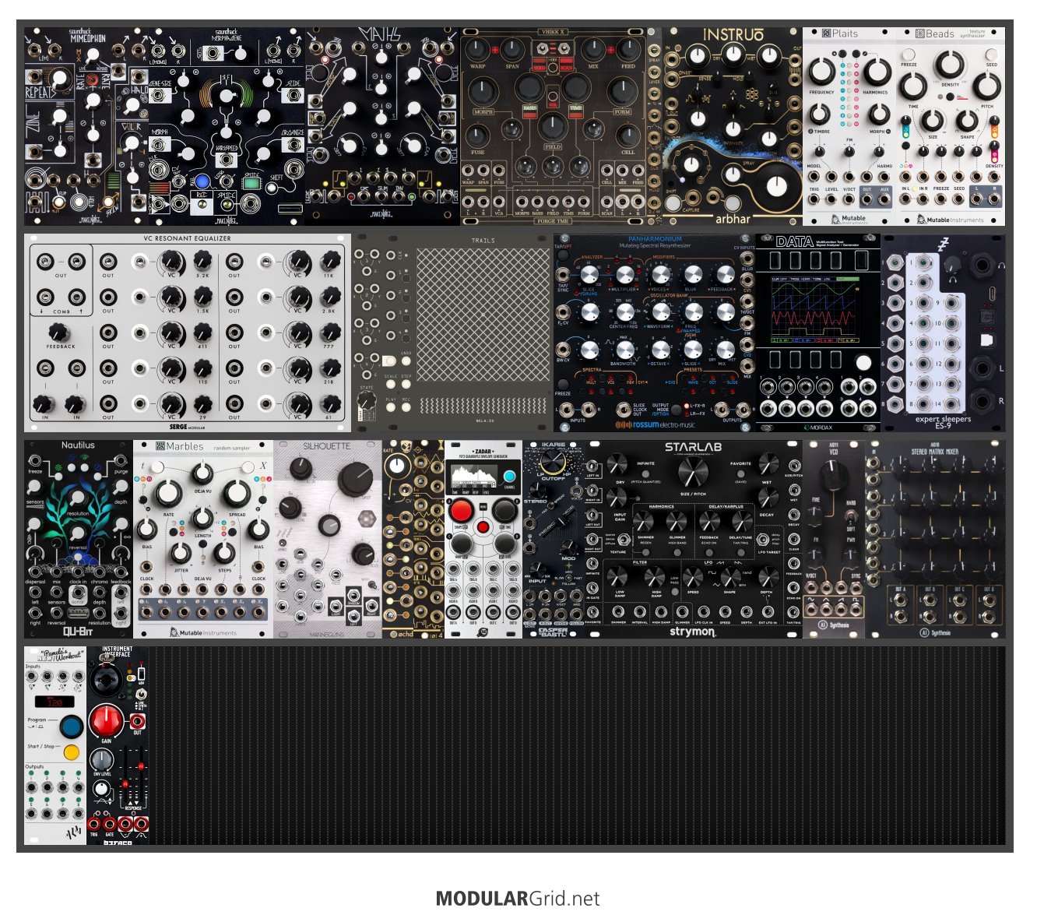This screenshot has height=915, width=1037.
Task: Push the white round DATA button
Action: (863, 362)
